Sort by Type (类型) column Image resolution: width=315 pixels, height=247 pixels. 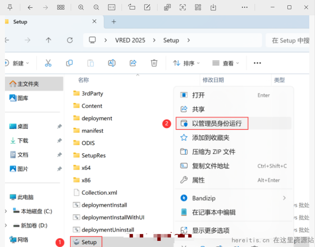click(279, 80)
